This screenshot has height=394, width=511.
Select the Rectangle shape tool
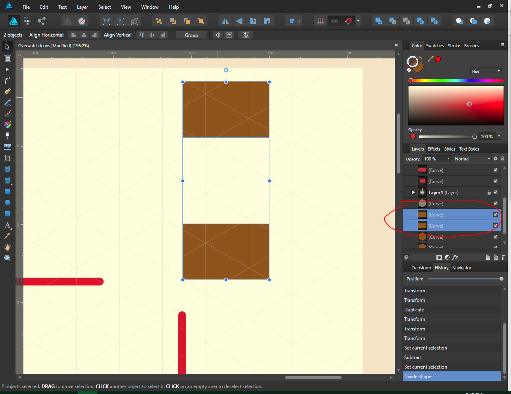point(7,191)
